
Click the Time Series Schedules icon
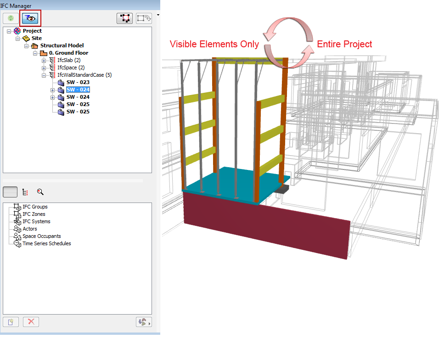pyautogui.click(x=17, y=244)
